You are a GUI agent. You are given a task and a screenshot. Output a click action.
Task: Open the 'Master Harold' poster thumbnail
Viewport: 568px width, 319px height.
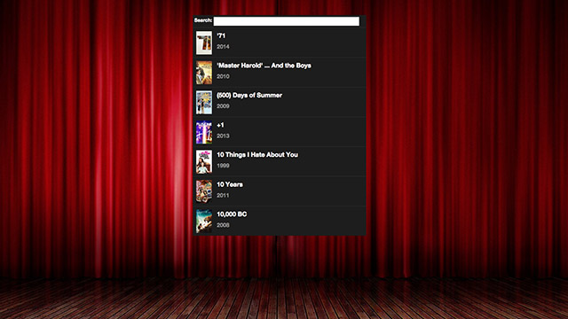click(204, 73)
